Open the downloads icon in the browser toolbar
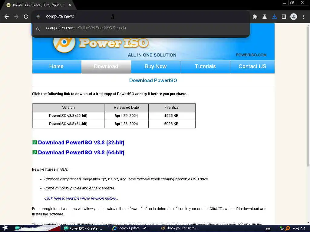This screenshot has height=232, width=310. [x=274, y=17]
